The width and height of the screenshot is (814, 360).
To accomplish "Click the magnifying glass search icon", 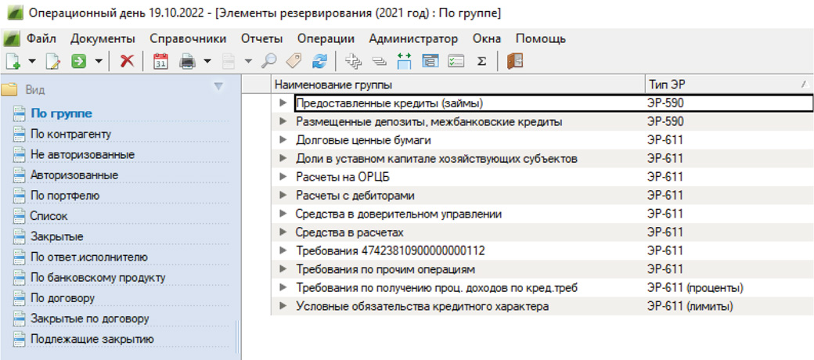I will pos(268,61).
